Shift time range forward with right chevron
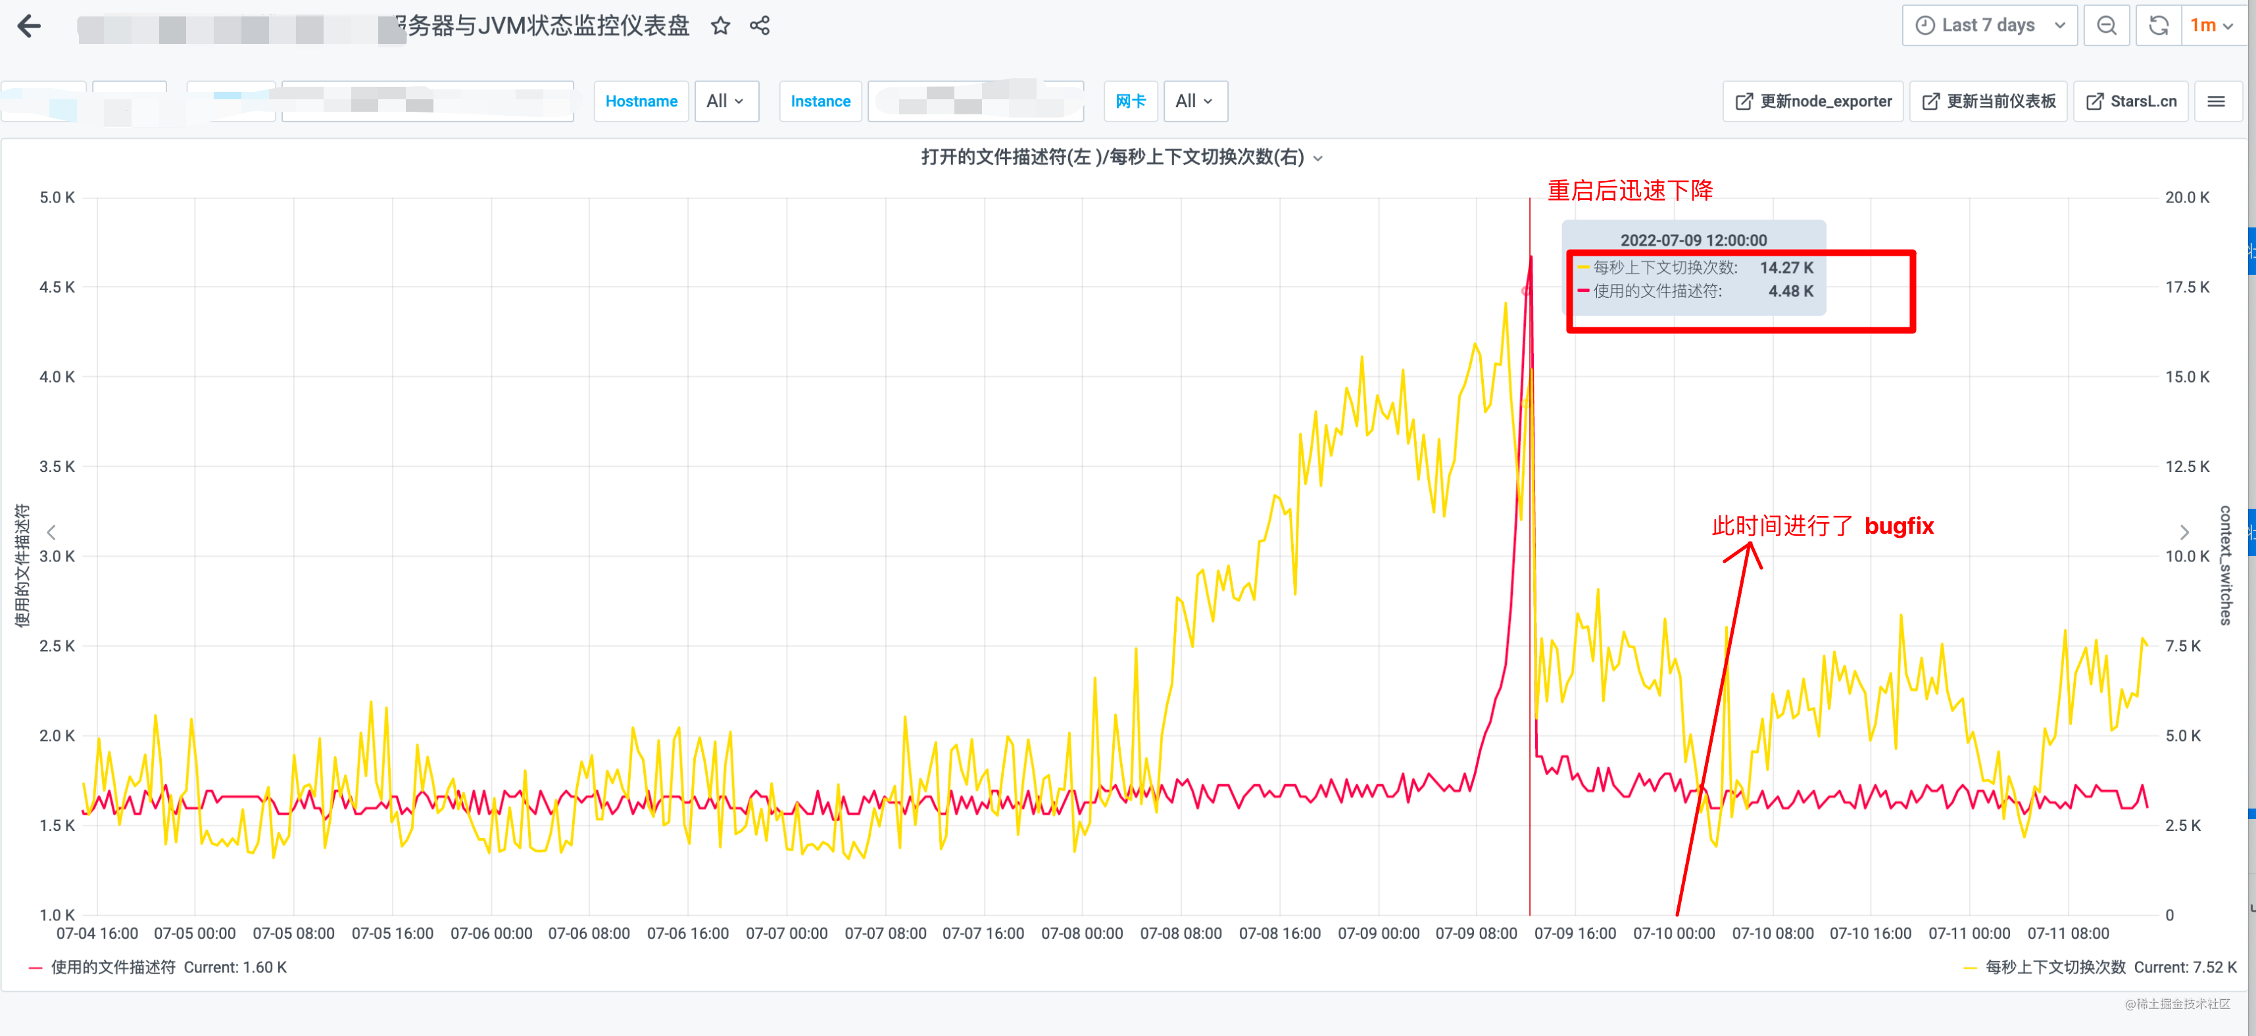Viewport: 2256px width, 1036px height. click(2184, 532)
